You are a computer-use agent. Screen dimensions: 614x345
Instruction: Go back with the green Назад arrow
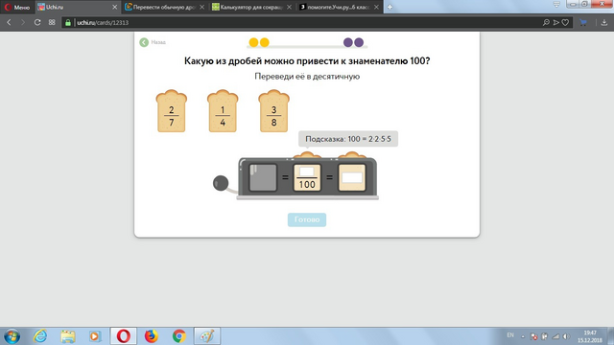tap(144, 42)
